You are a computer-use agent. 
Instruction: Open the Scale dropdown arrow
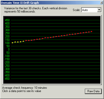coord(99,10)
